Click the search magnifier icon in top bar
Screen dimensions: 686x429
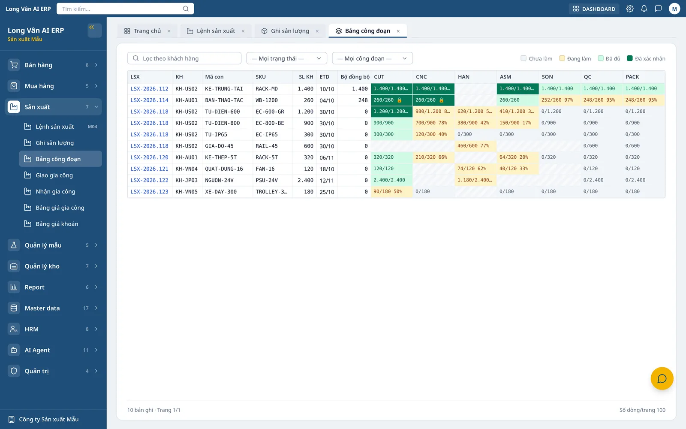(x=186, y=9)
